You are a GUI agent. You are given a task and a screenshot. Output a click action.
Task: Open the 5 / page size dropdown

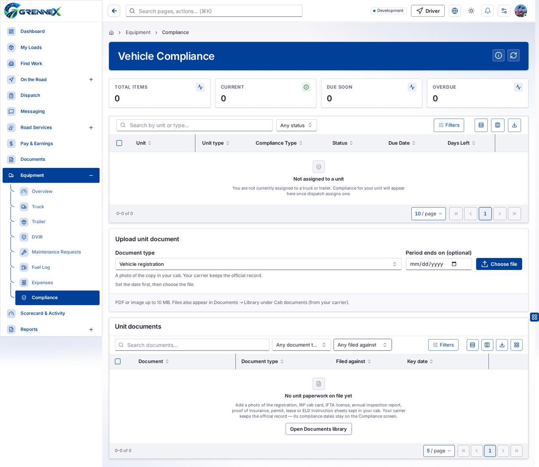coord(439,451)
